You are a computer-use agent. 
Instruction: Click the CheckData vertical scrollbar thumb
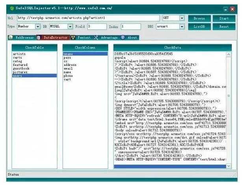click(229, 96)
